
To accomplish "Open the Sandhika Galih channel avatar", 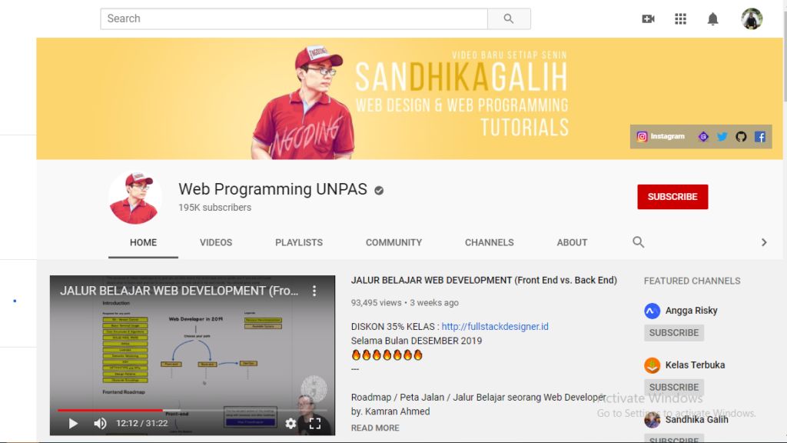I will point(652,419).
